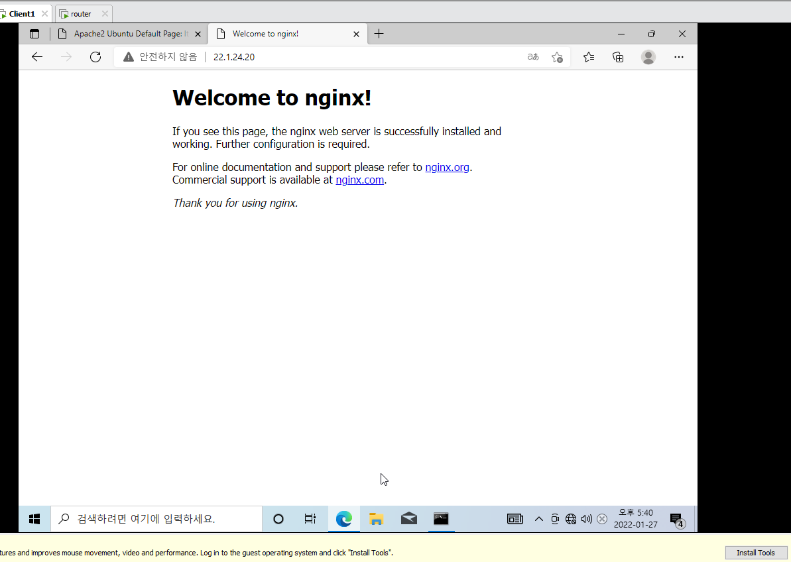Image resolution: width=791 pixels, height=562 pixels.
Task: Open the Mail app on taskbar
Action: coord(408,519)
